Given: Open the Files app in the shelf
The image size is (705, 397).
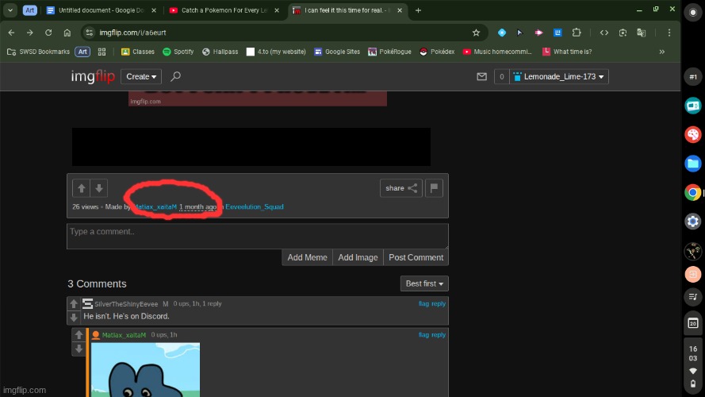Looking at the screenshot, I should 692,164.
